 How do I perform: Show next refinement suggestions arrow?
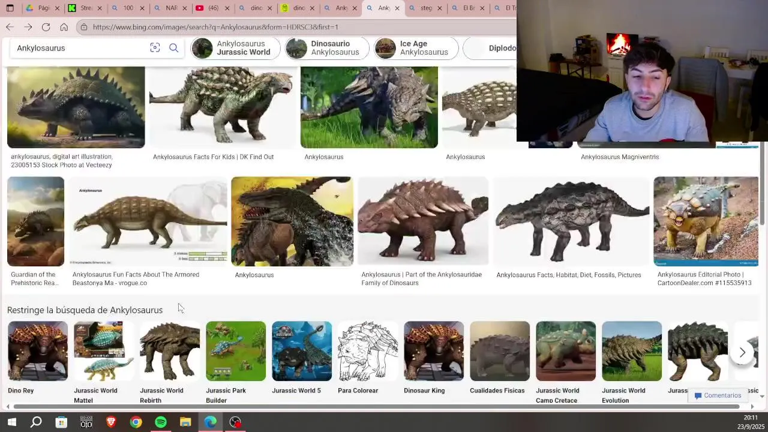pyautogui.click(x=742, y=353)
